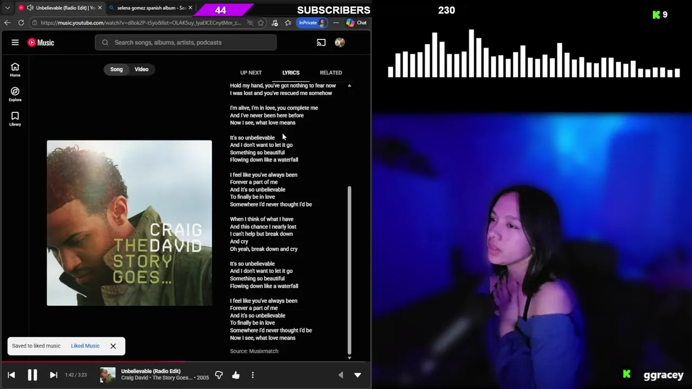Open the Liked Music link
The image size is (692, 389).
(x=85, y=346)
